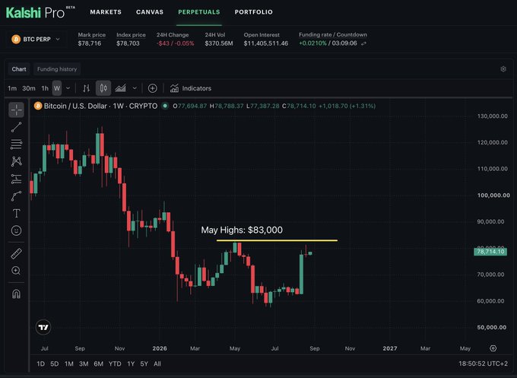The image size is (517, 378).
Task: Click the green market status dot
Action: pyautogui.click(x=165, y=106)
